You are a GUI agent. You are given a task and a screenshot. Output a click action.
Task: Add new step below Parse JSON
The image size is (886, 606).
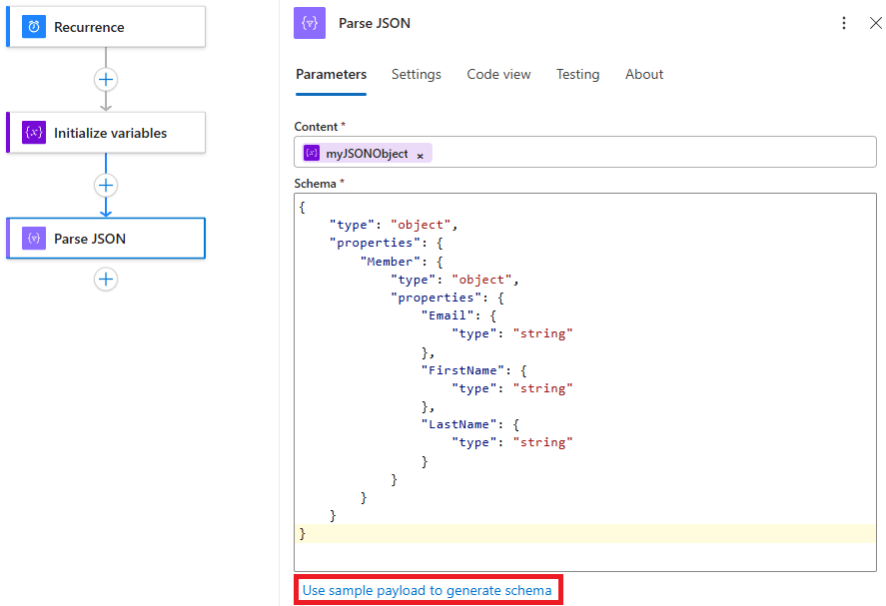point(106,279)
